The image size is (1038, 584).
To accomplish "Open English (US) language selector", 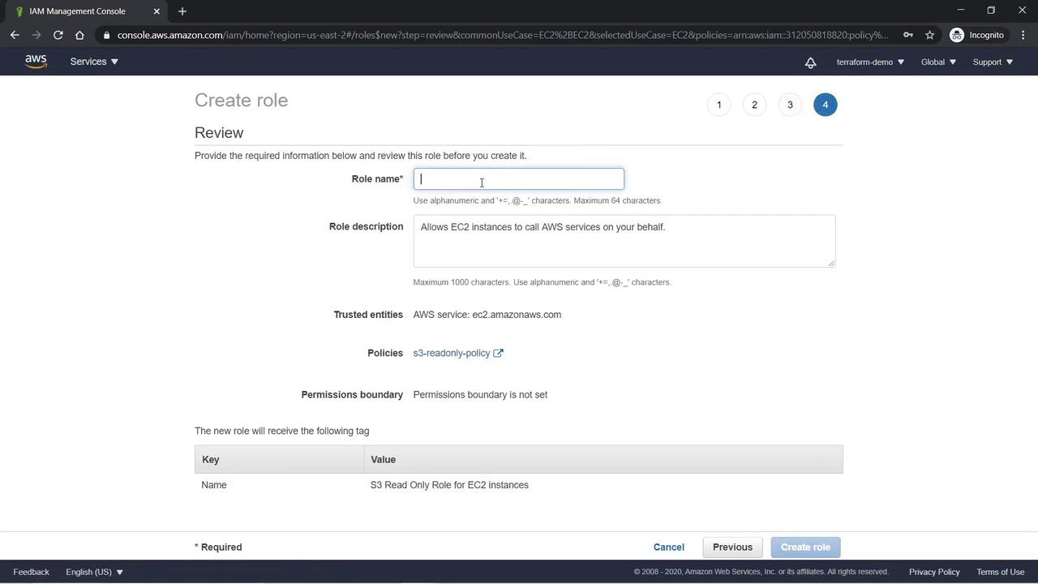I will point(94,572).
